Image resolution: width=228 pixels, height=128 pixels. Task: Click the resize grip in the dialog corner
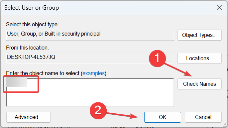225,125
